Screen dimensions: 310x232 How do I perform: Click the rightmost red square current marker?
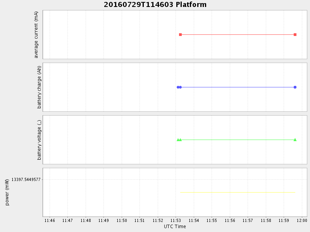tap(295, 35)
